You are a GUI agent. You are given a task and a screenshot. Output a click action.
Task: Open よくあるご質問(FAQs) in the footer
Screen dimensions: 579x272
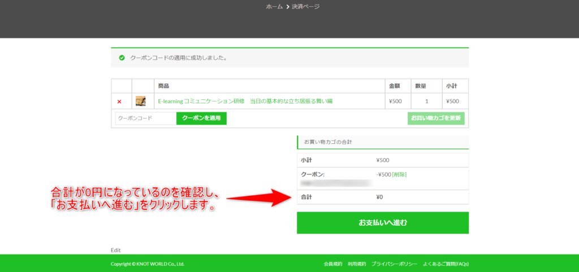click(446, 264)
